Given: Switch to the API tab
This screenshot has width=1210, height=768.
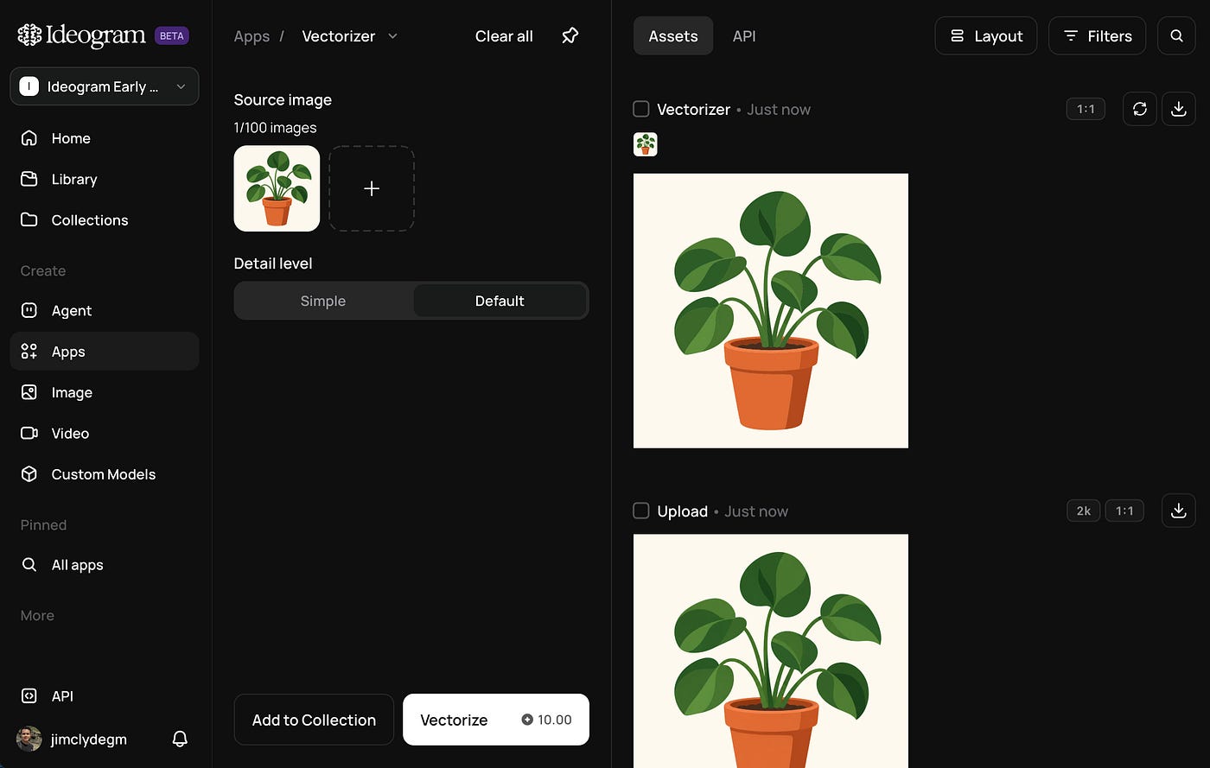Looking at the screenshot, I should 744,35.
